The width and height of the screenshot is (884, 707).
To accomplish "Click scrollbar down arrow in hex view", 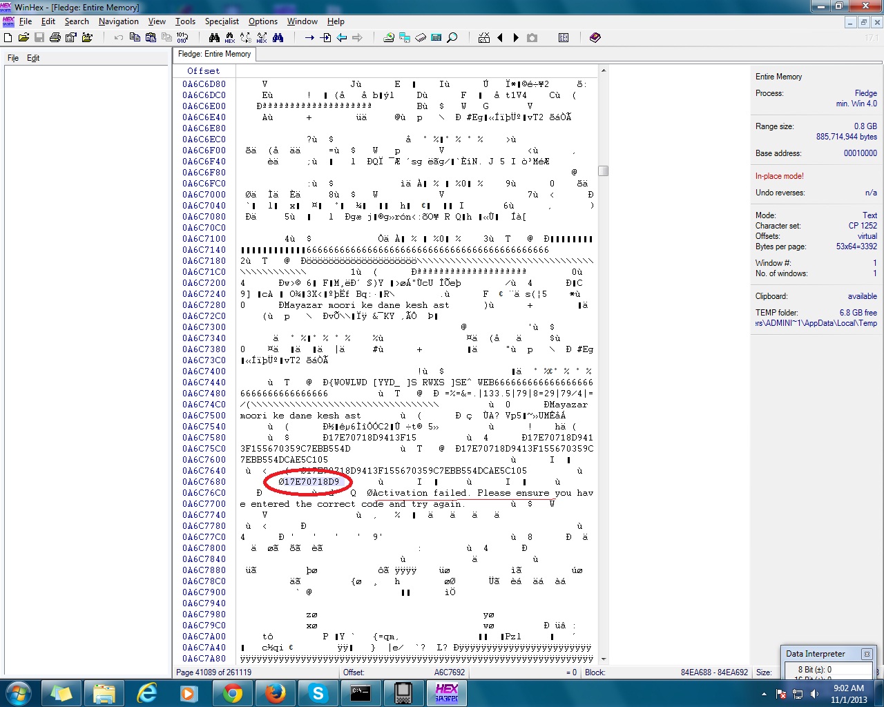I will 603,659.
